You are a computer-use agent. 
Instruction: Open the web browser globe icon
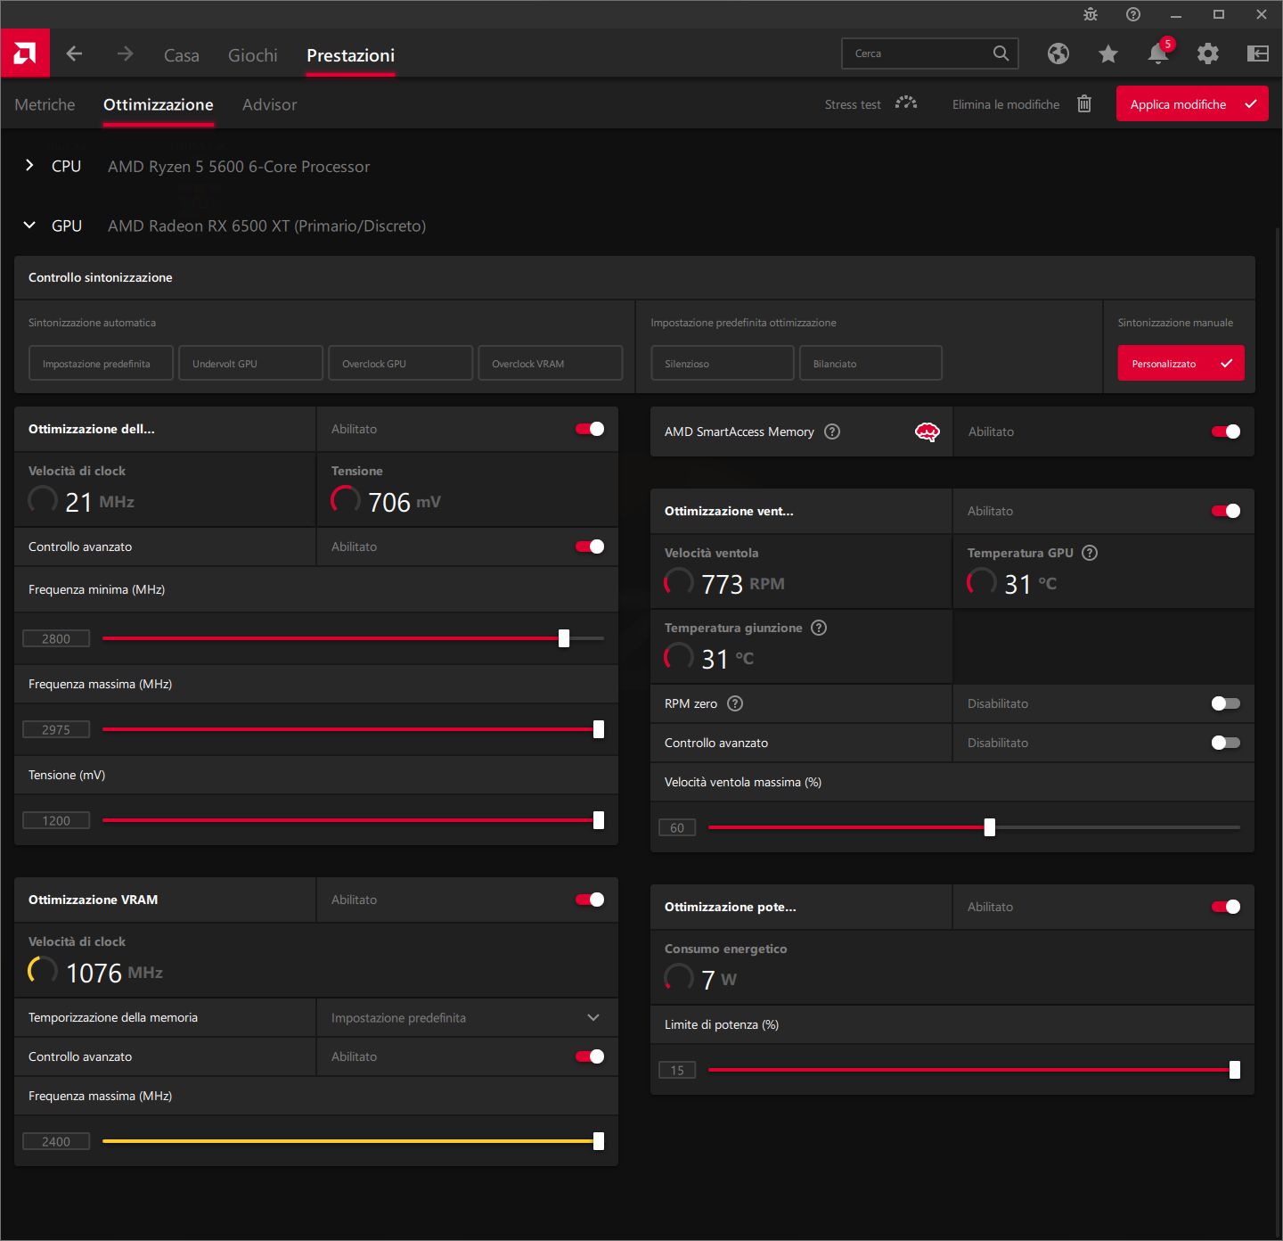point(1058,53)
